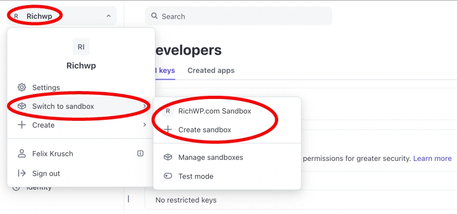Click the Search input field
Screen dimensions: 457x214
(244, 16)
